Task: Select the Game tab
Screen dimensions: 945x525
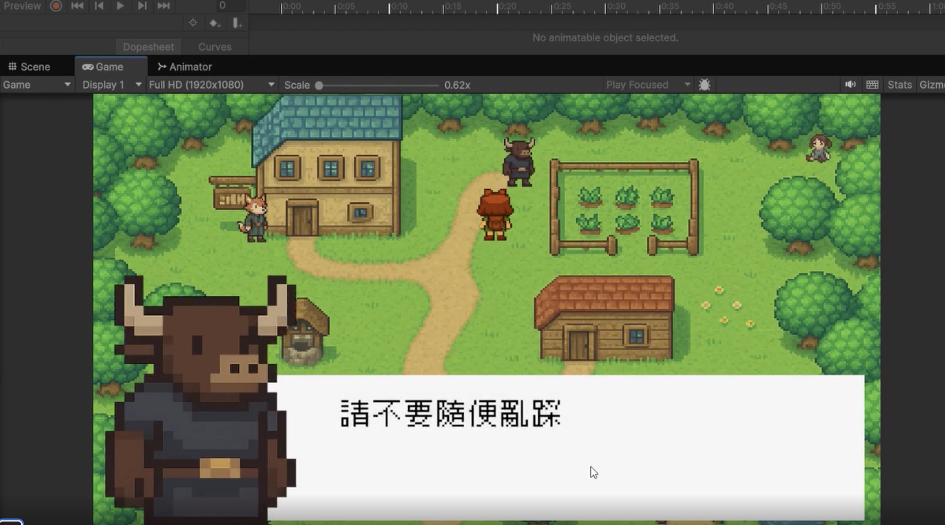Action: (111, 66)
